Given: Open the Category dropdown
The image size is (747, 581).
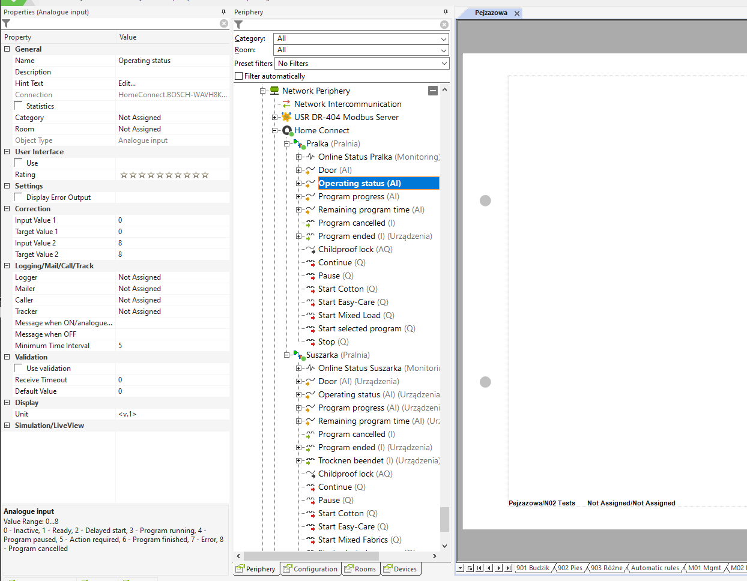Looking at the screenshot, I should [x=444, y=38].
